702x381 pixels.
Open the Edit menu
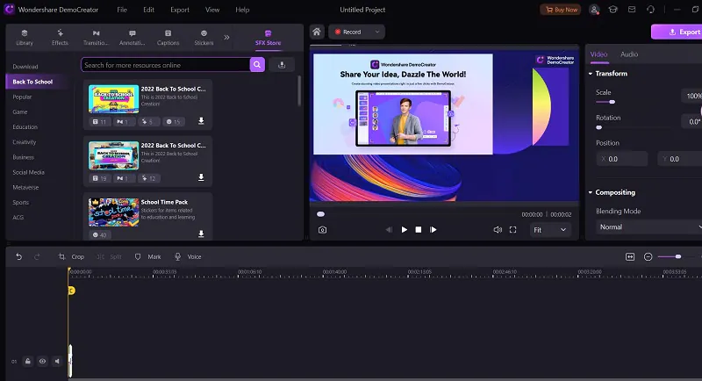point(148,10)
